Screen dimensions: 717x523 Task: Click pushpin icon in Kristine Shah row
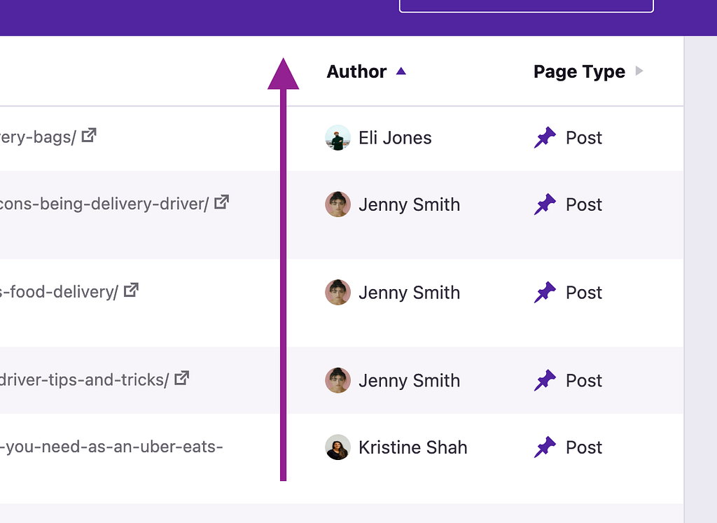pyautogui.click(x=545, y=447)
